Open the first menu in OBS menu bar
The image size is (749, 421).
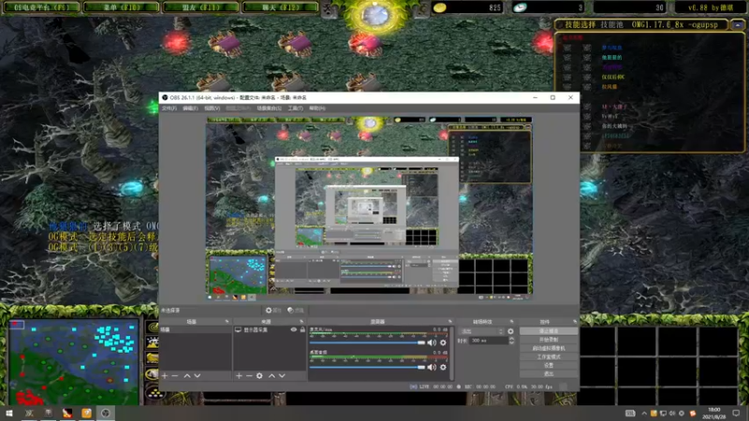click(169, 109)
